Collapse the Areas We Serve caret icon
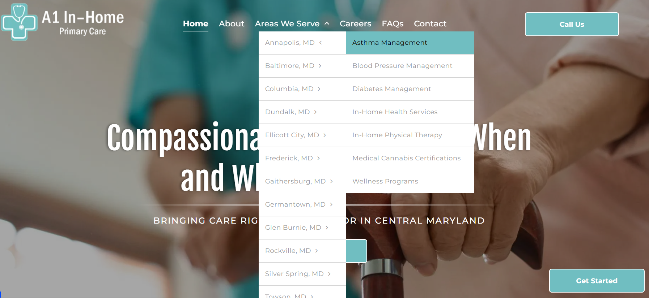The image size is (649, 298). (327, 23)
